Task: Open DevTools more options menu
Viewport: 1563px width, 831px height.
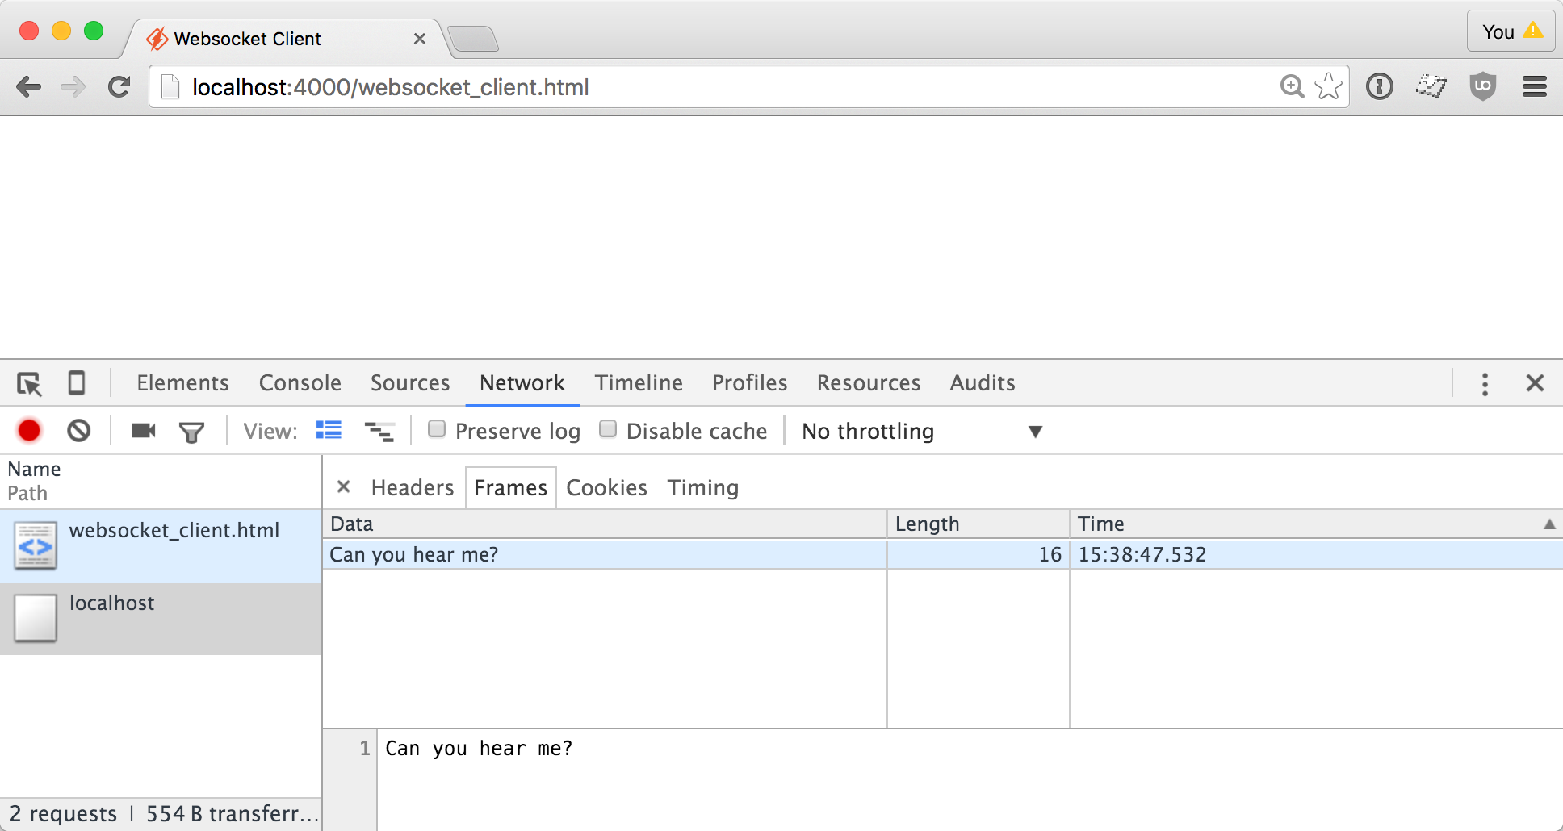Action: 1484,383
